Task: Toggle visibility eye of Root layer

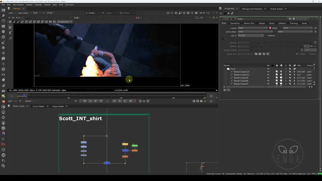Action: click(x=268, y=69)
